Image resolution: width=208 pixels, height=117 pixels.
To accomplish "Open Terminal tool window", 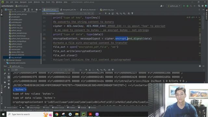I will (x=82, y=108).
